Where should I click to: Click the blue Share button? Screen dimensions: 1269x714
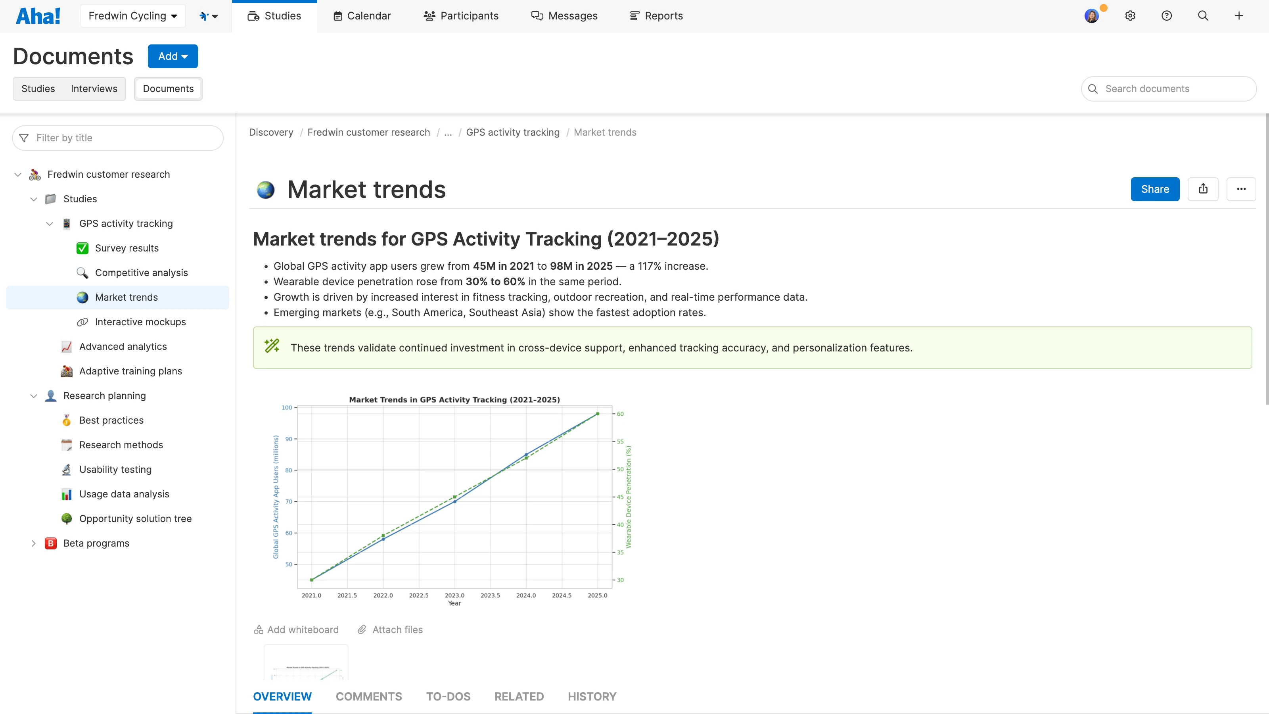tap(1155, 189)
